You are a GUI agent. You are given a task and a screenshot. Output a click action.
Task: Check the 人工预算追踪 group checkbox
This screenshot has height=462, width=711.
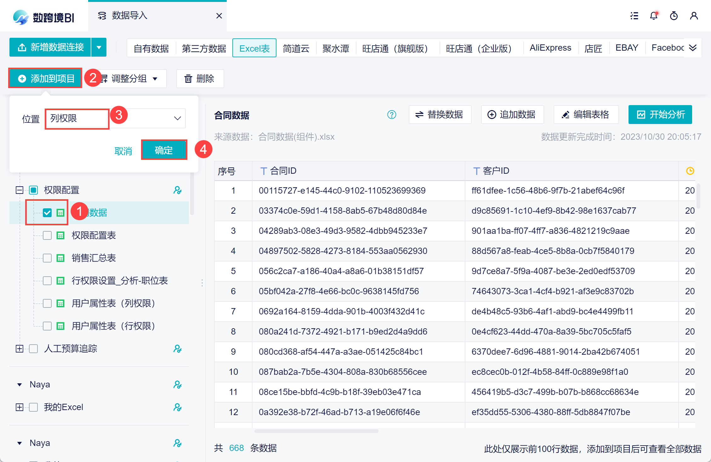click(33, 349)
